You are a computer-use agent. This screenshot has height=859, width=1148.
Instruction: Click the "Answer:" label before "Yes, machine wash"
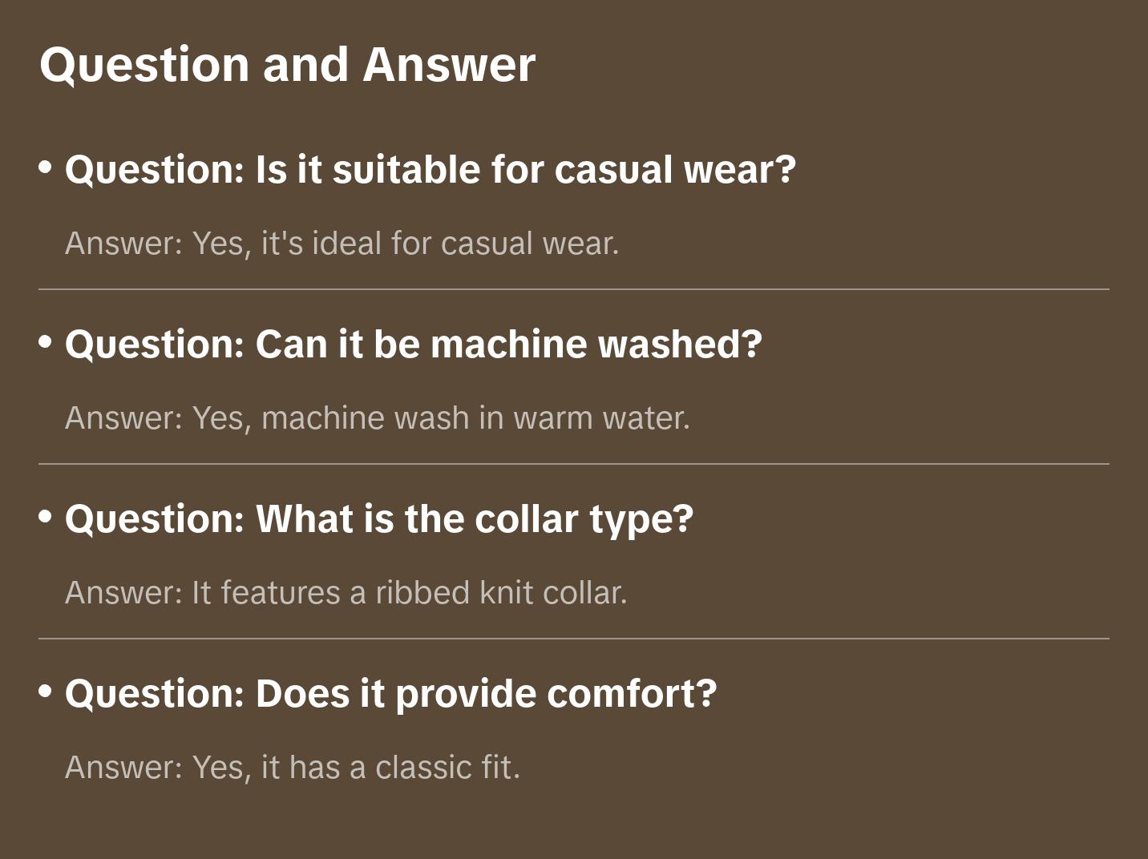(124, 418)
